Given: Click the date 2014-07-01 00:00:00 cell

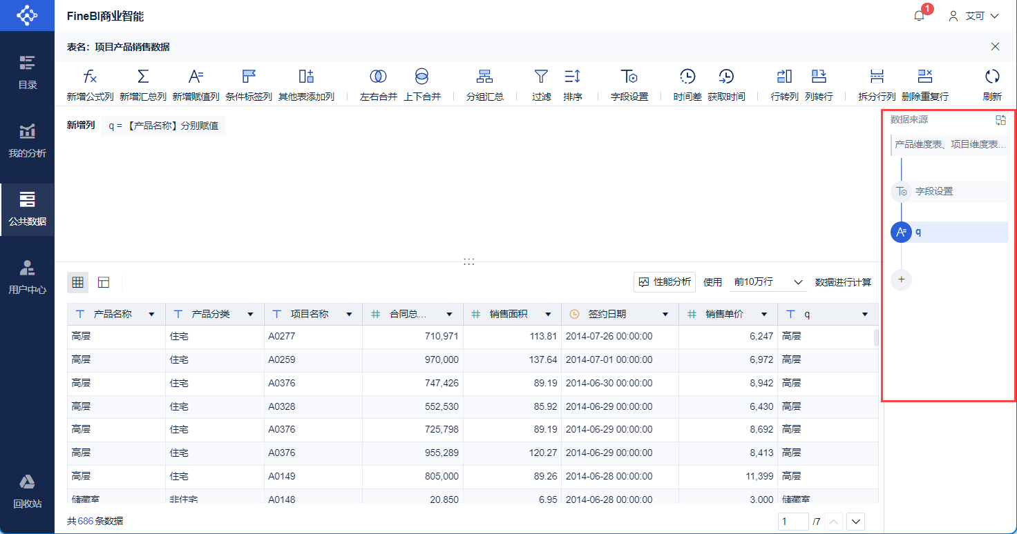Looking at the screenshot, I should coord(620,359).
